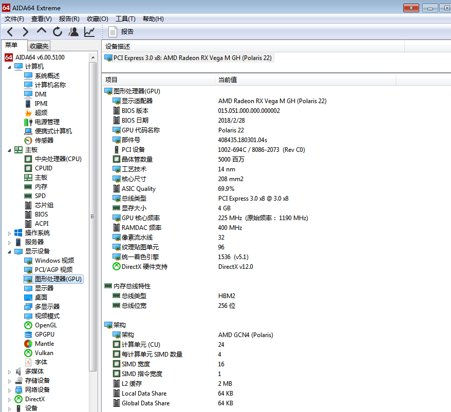Select the PCI Express 3.0 x8 device entry
451x412 pixels.
[189, 58]
